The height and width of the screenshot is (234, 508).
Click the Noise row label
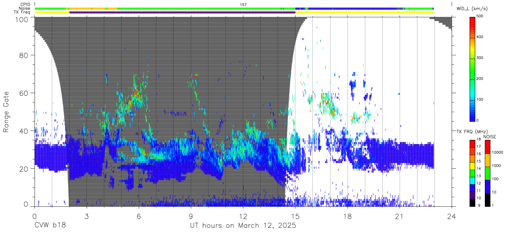pyautogui.click(x=25, y=8)
